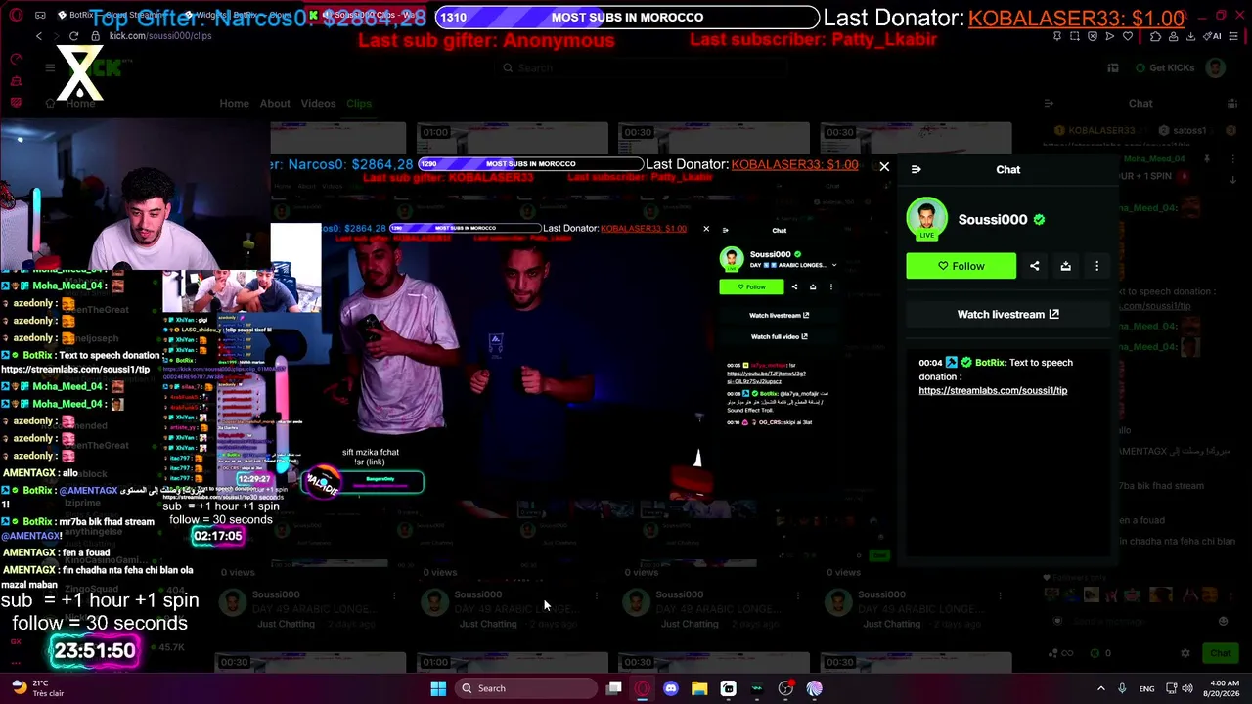
Task: Open the weather widget showing 21°C
Action: click(39, 688)
